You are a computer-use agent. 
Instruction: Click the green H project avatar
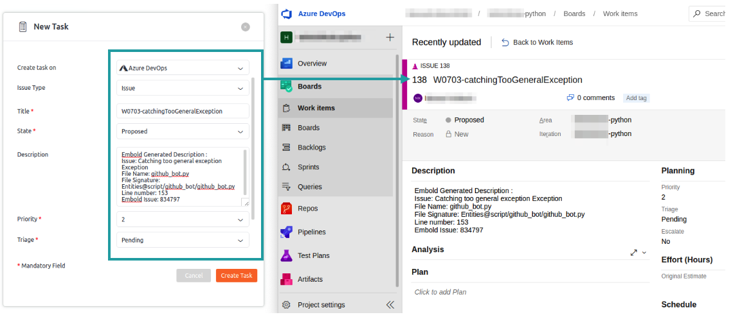click(286, 37)
